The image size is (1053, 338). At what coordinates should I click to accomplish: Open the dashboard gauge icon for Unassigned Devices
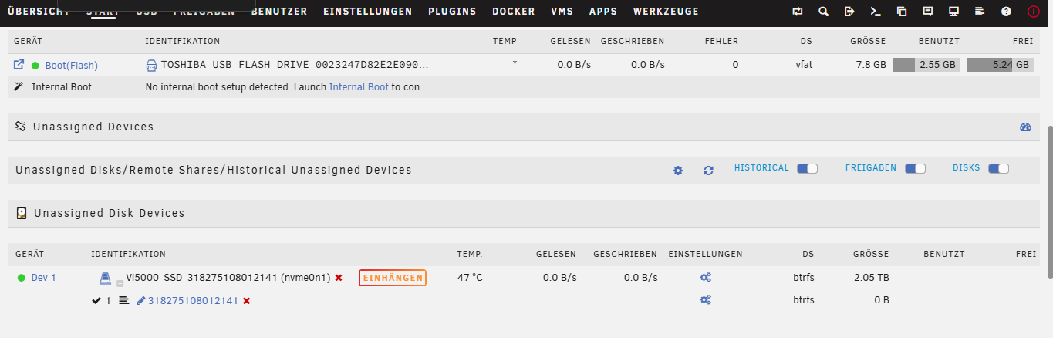coord(1025,127)
